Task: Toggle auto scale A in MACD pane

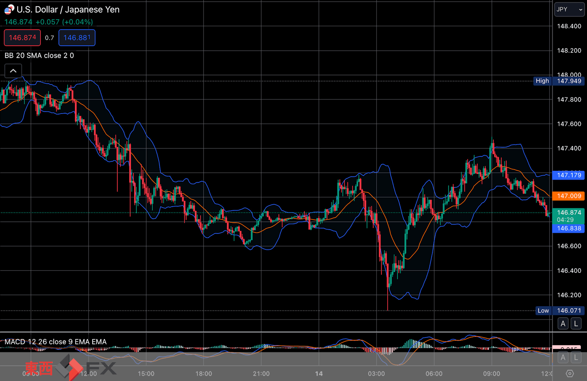Action: pos(563,358)
